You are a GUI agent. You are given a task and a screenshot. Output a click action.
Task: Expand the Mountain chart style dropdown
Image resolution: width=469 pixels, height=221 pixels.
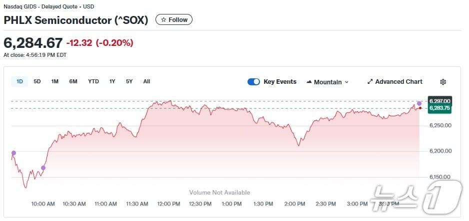[346, 82]
